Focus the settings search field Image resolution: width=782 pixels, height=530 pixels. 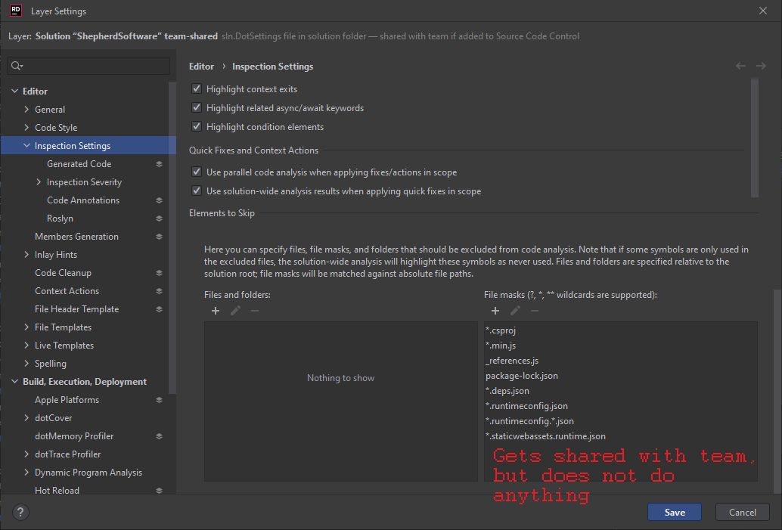pos(88,66)
